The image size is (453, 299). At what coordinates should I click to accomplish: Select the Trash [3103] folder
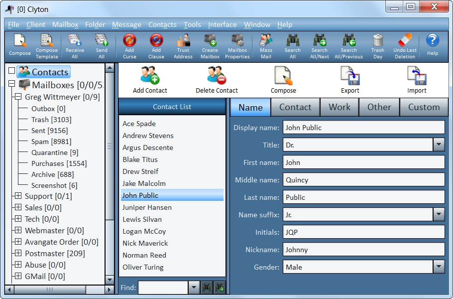click(x=51, y=120)
